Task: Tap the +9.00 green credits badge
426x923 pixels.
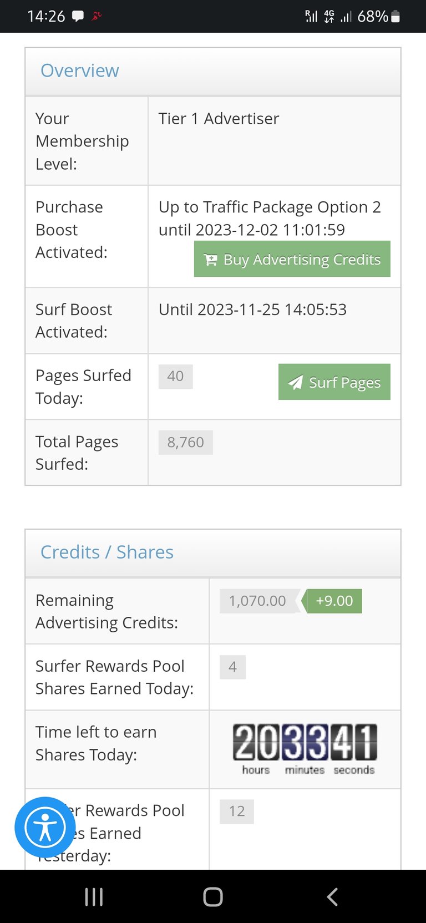Action: pyautogui.click(x=334, y=601)
